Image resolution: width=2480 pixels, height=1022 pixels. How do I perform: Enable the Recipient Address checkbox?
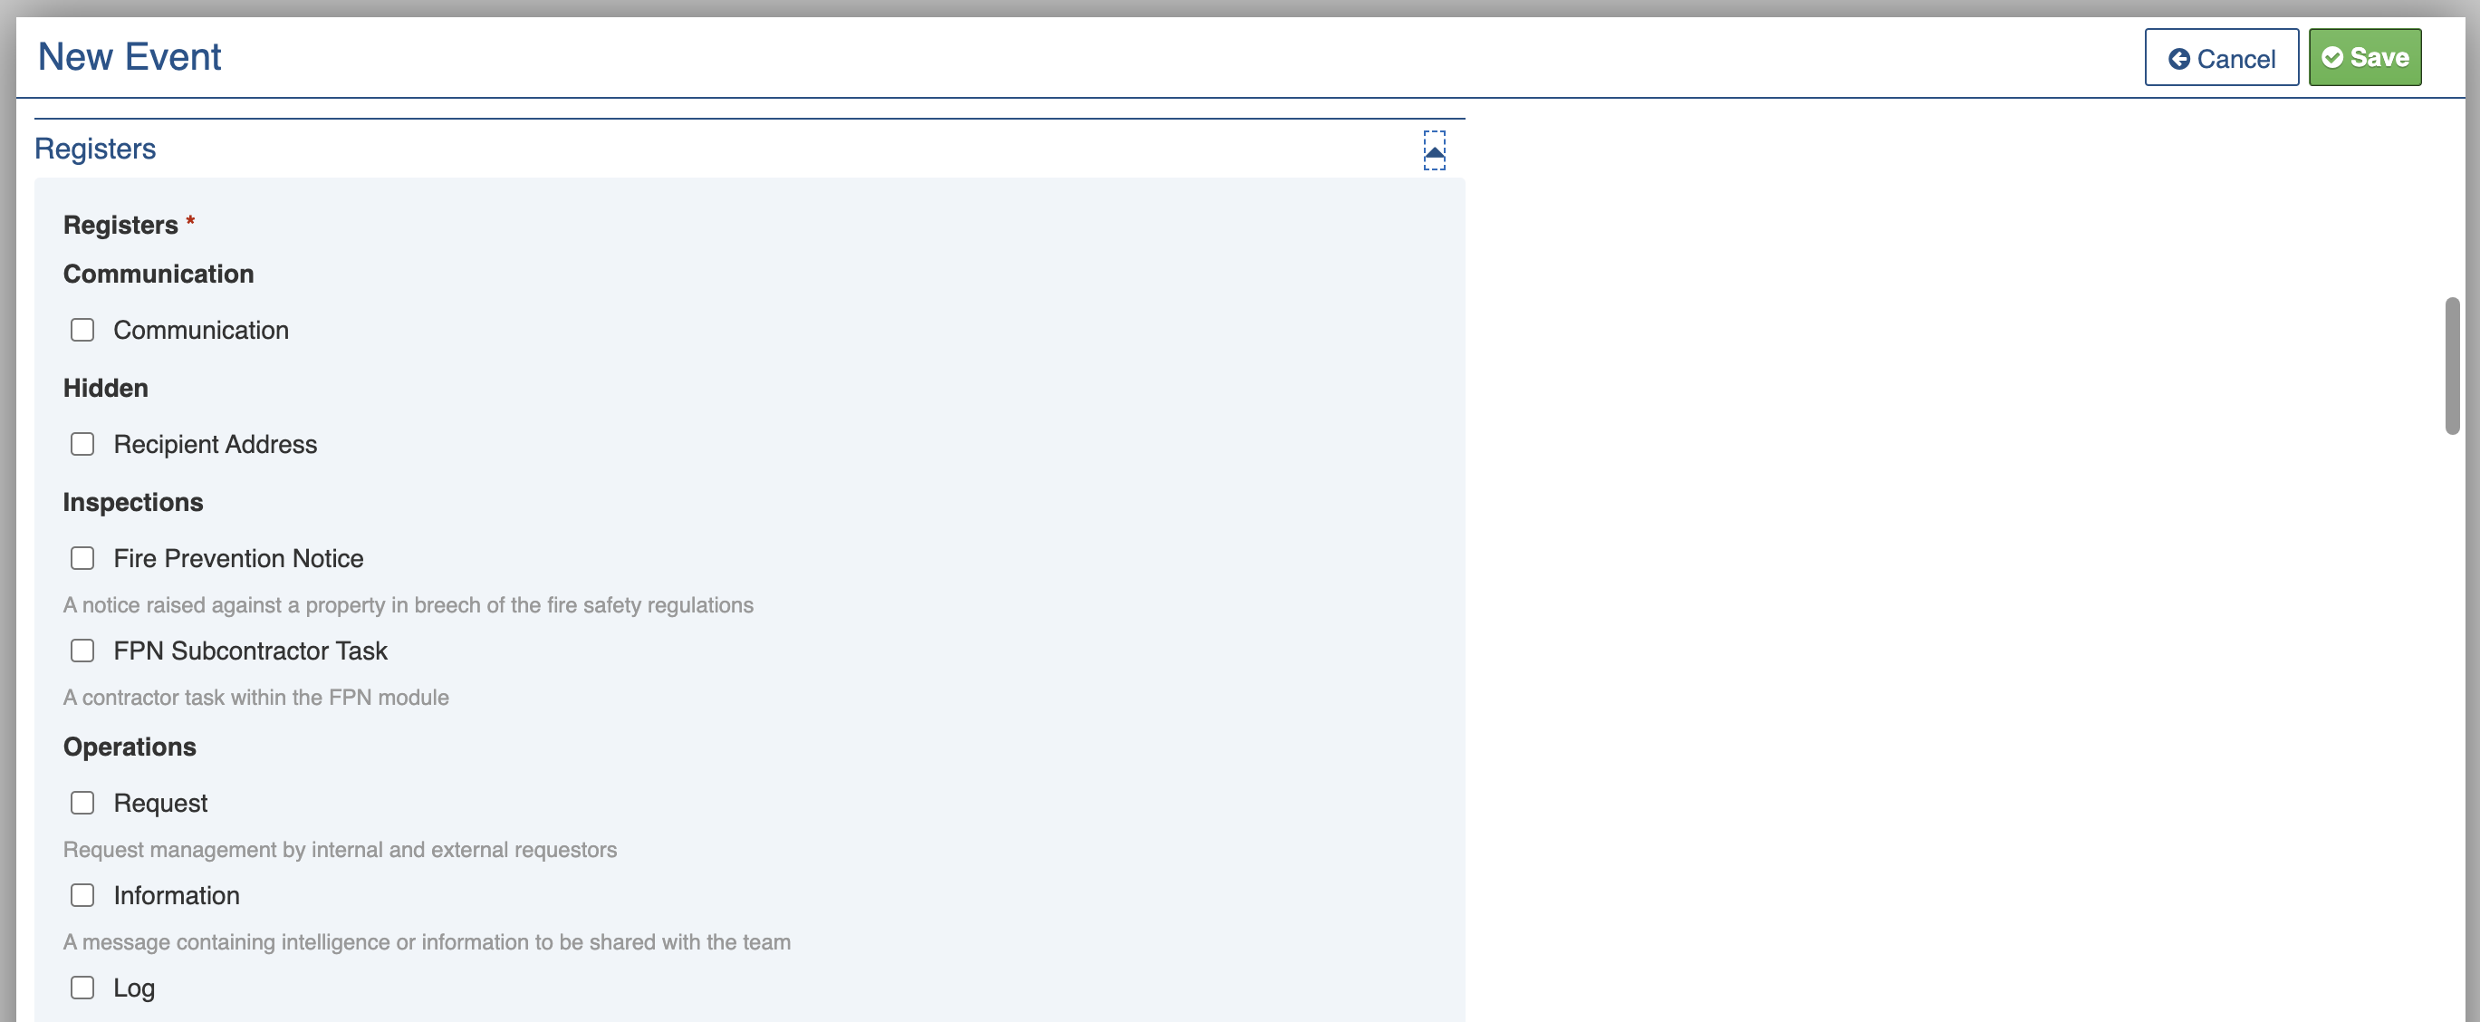[x=82, y=444]
